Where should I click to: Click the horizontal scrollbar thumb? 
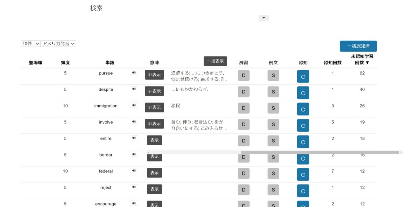[320, 153]
